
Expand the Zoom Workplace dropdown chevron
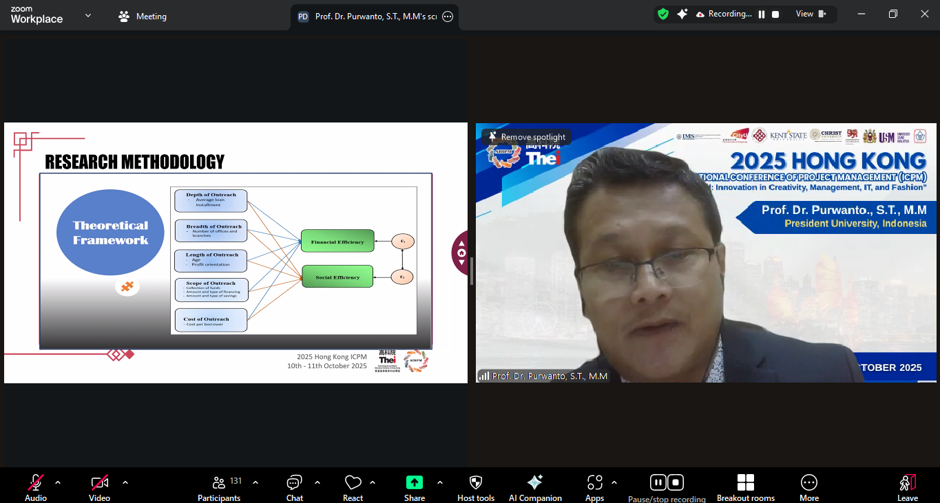point(88,15)
